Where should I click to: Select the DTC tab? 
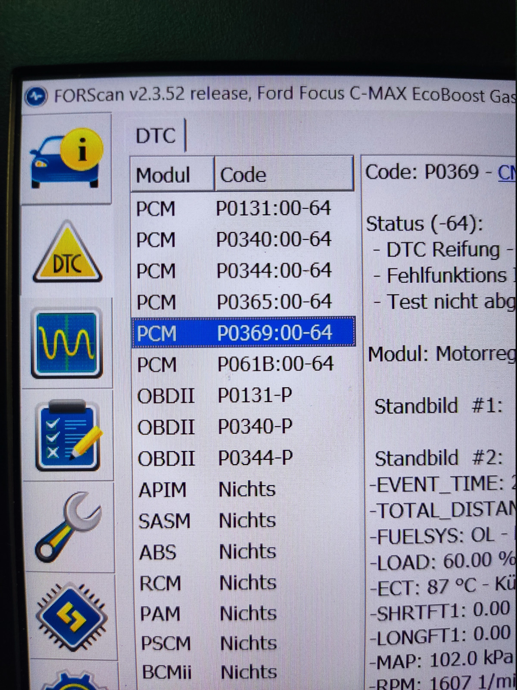pos(156,136)
